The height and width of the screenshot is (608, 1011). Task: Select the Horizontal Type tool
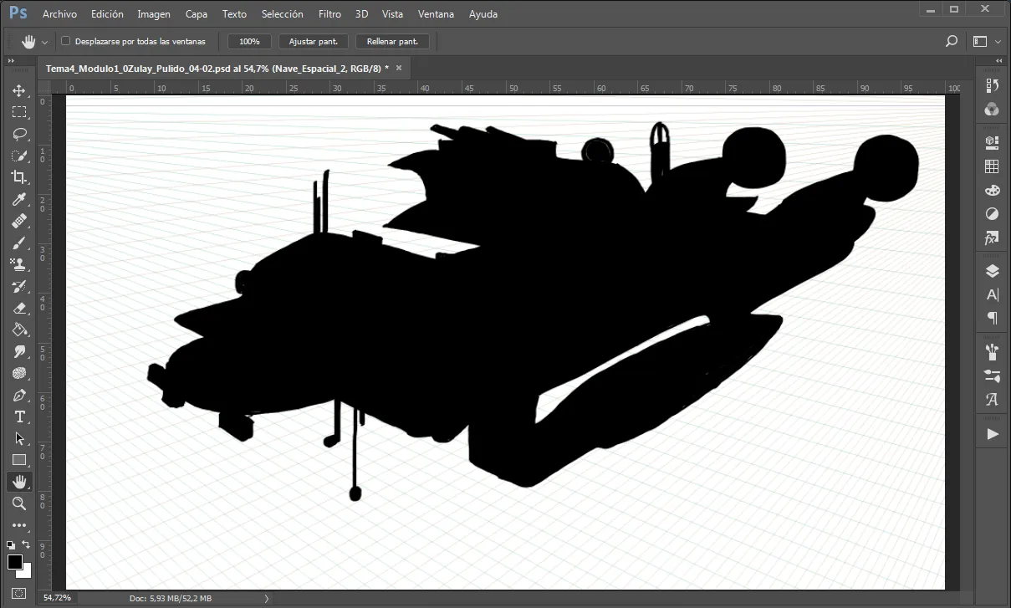[19, 416]
